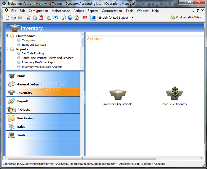The height and width of the screenshot is (169, 207).
Task: Collapse the Reports tree folder
Action: (x=7, y=49)
